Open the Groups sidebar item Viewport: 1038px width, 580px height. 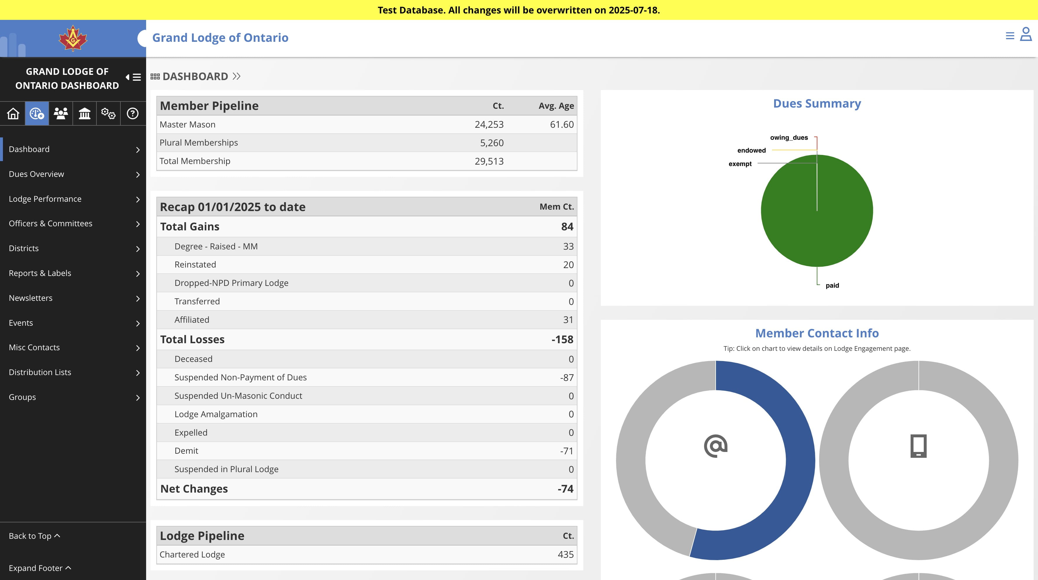(x=73, y=397)
